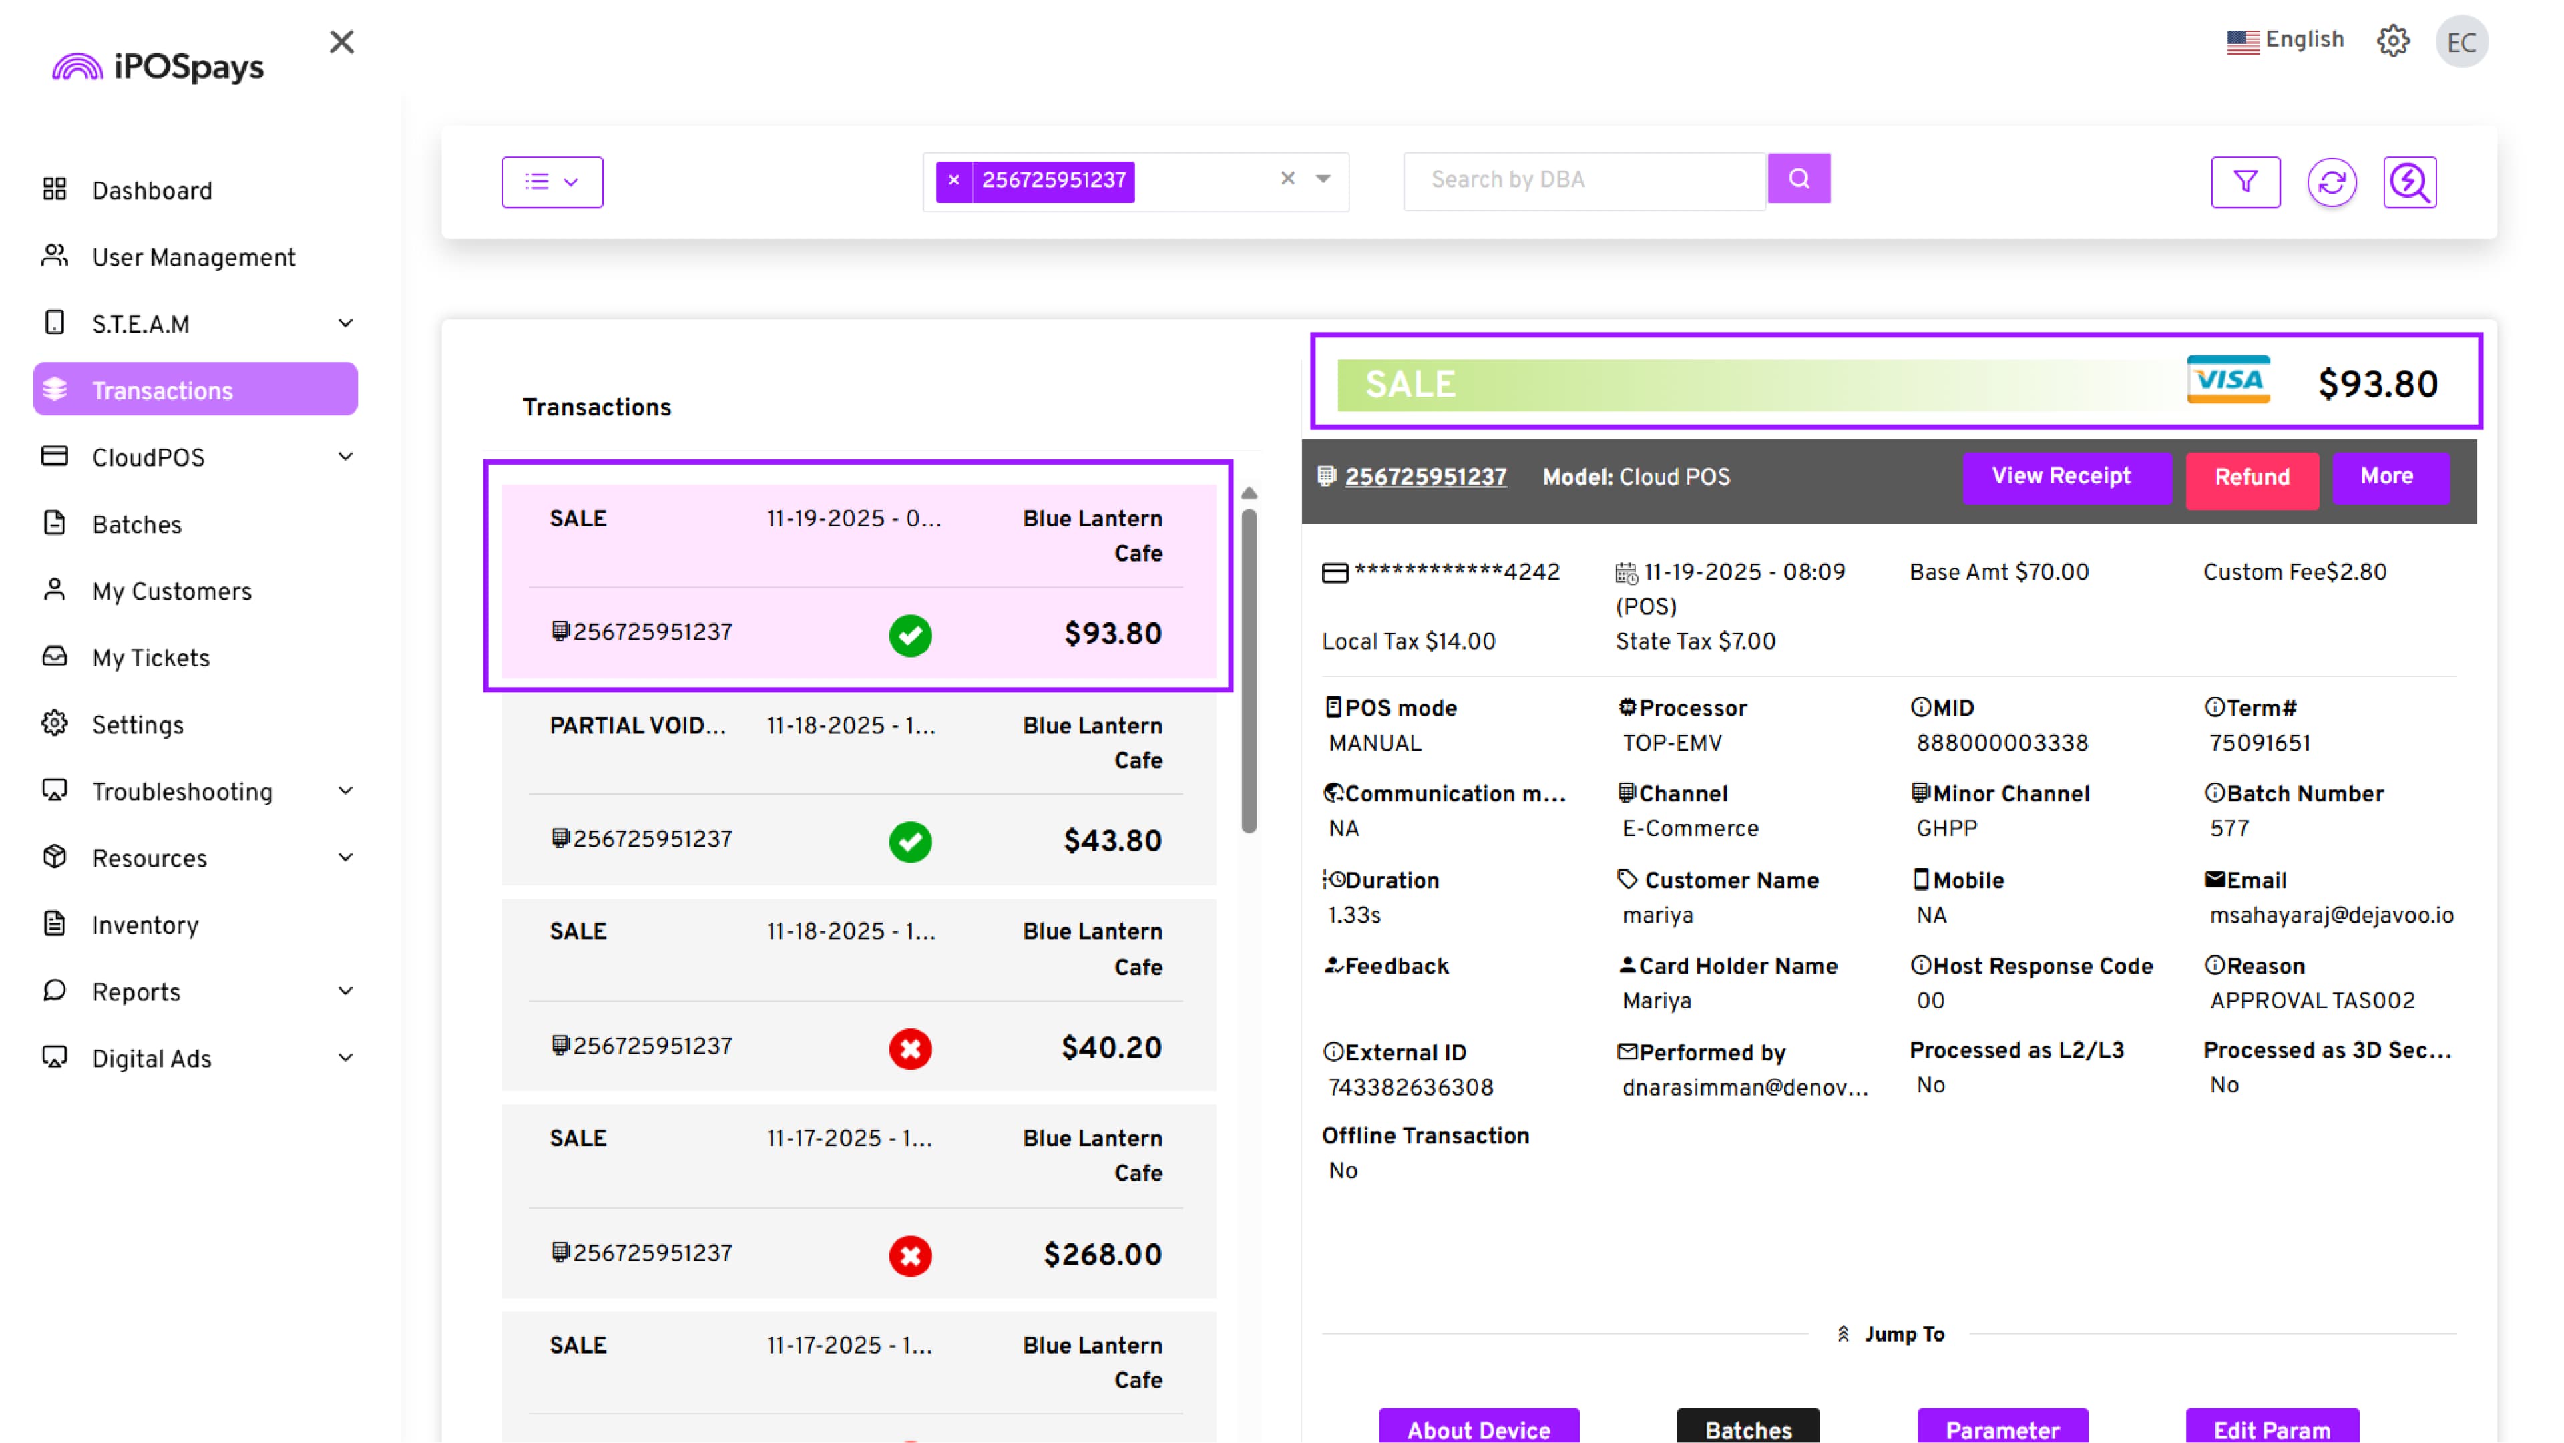The width and height of the screenshot is (2564, 1443).
Task: Open the settings gear in header
Action: point(2393,42)
